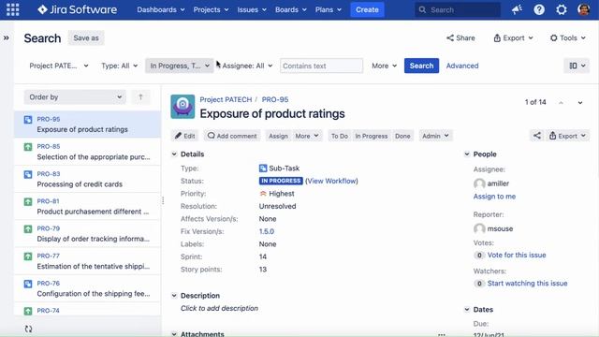Click the PRO-77 story type icon
Image resolution: width=599 pixels, height=337 pixels.
click(28, 256)
